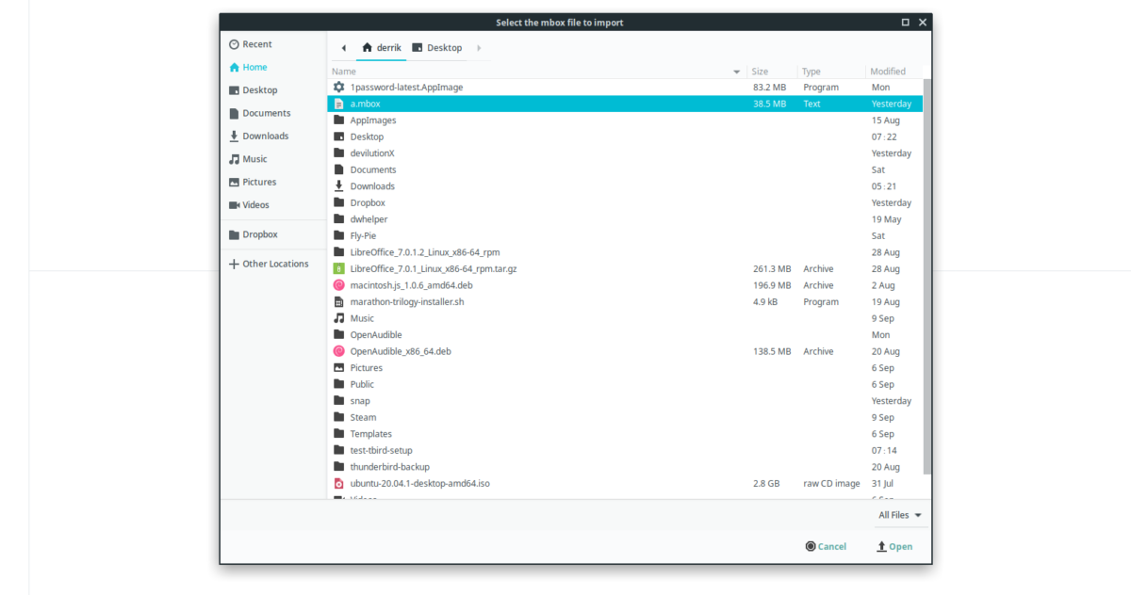Select Documents in the sidebar
Image resolution: width=1131 pixels, height=595 pixels.
259,113
